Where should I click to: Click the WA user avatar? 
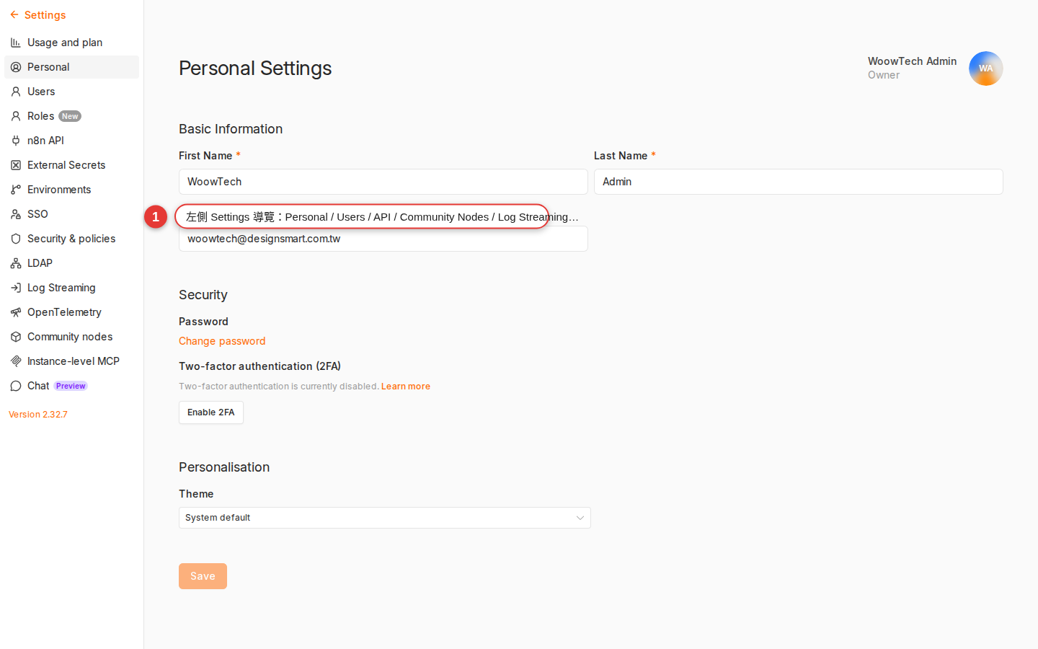pos(985,69)
